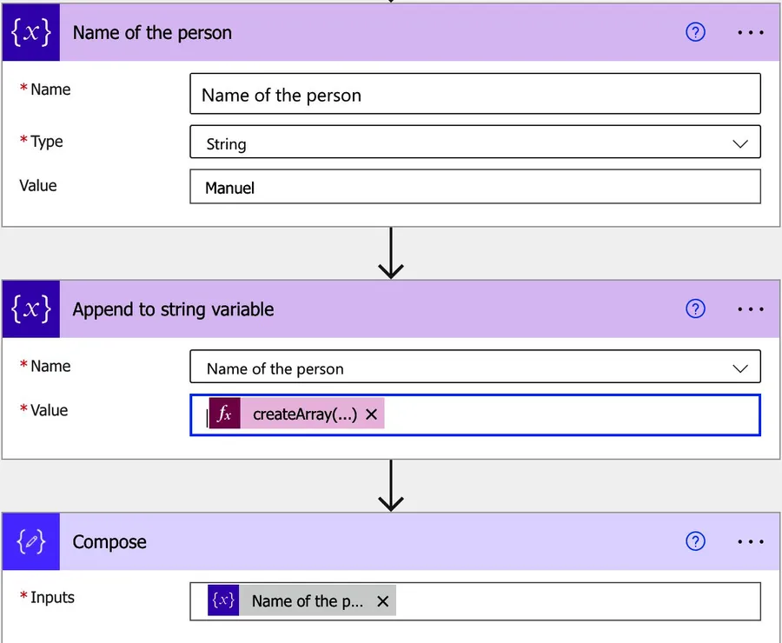Remove the Name of the person token from Inputs

[383, 601]
